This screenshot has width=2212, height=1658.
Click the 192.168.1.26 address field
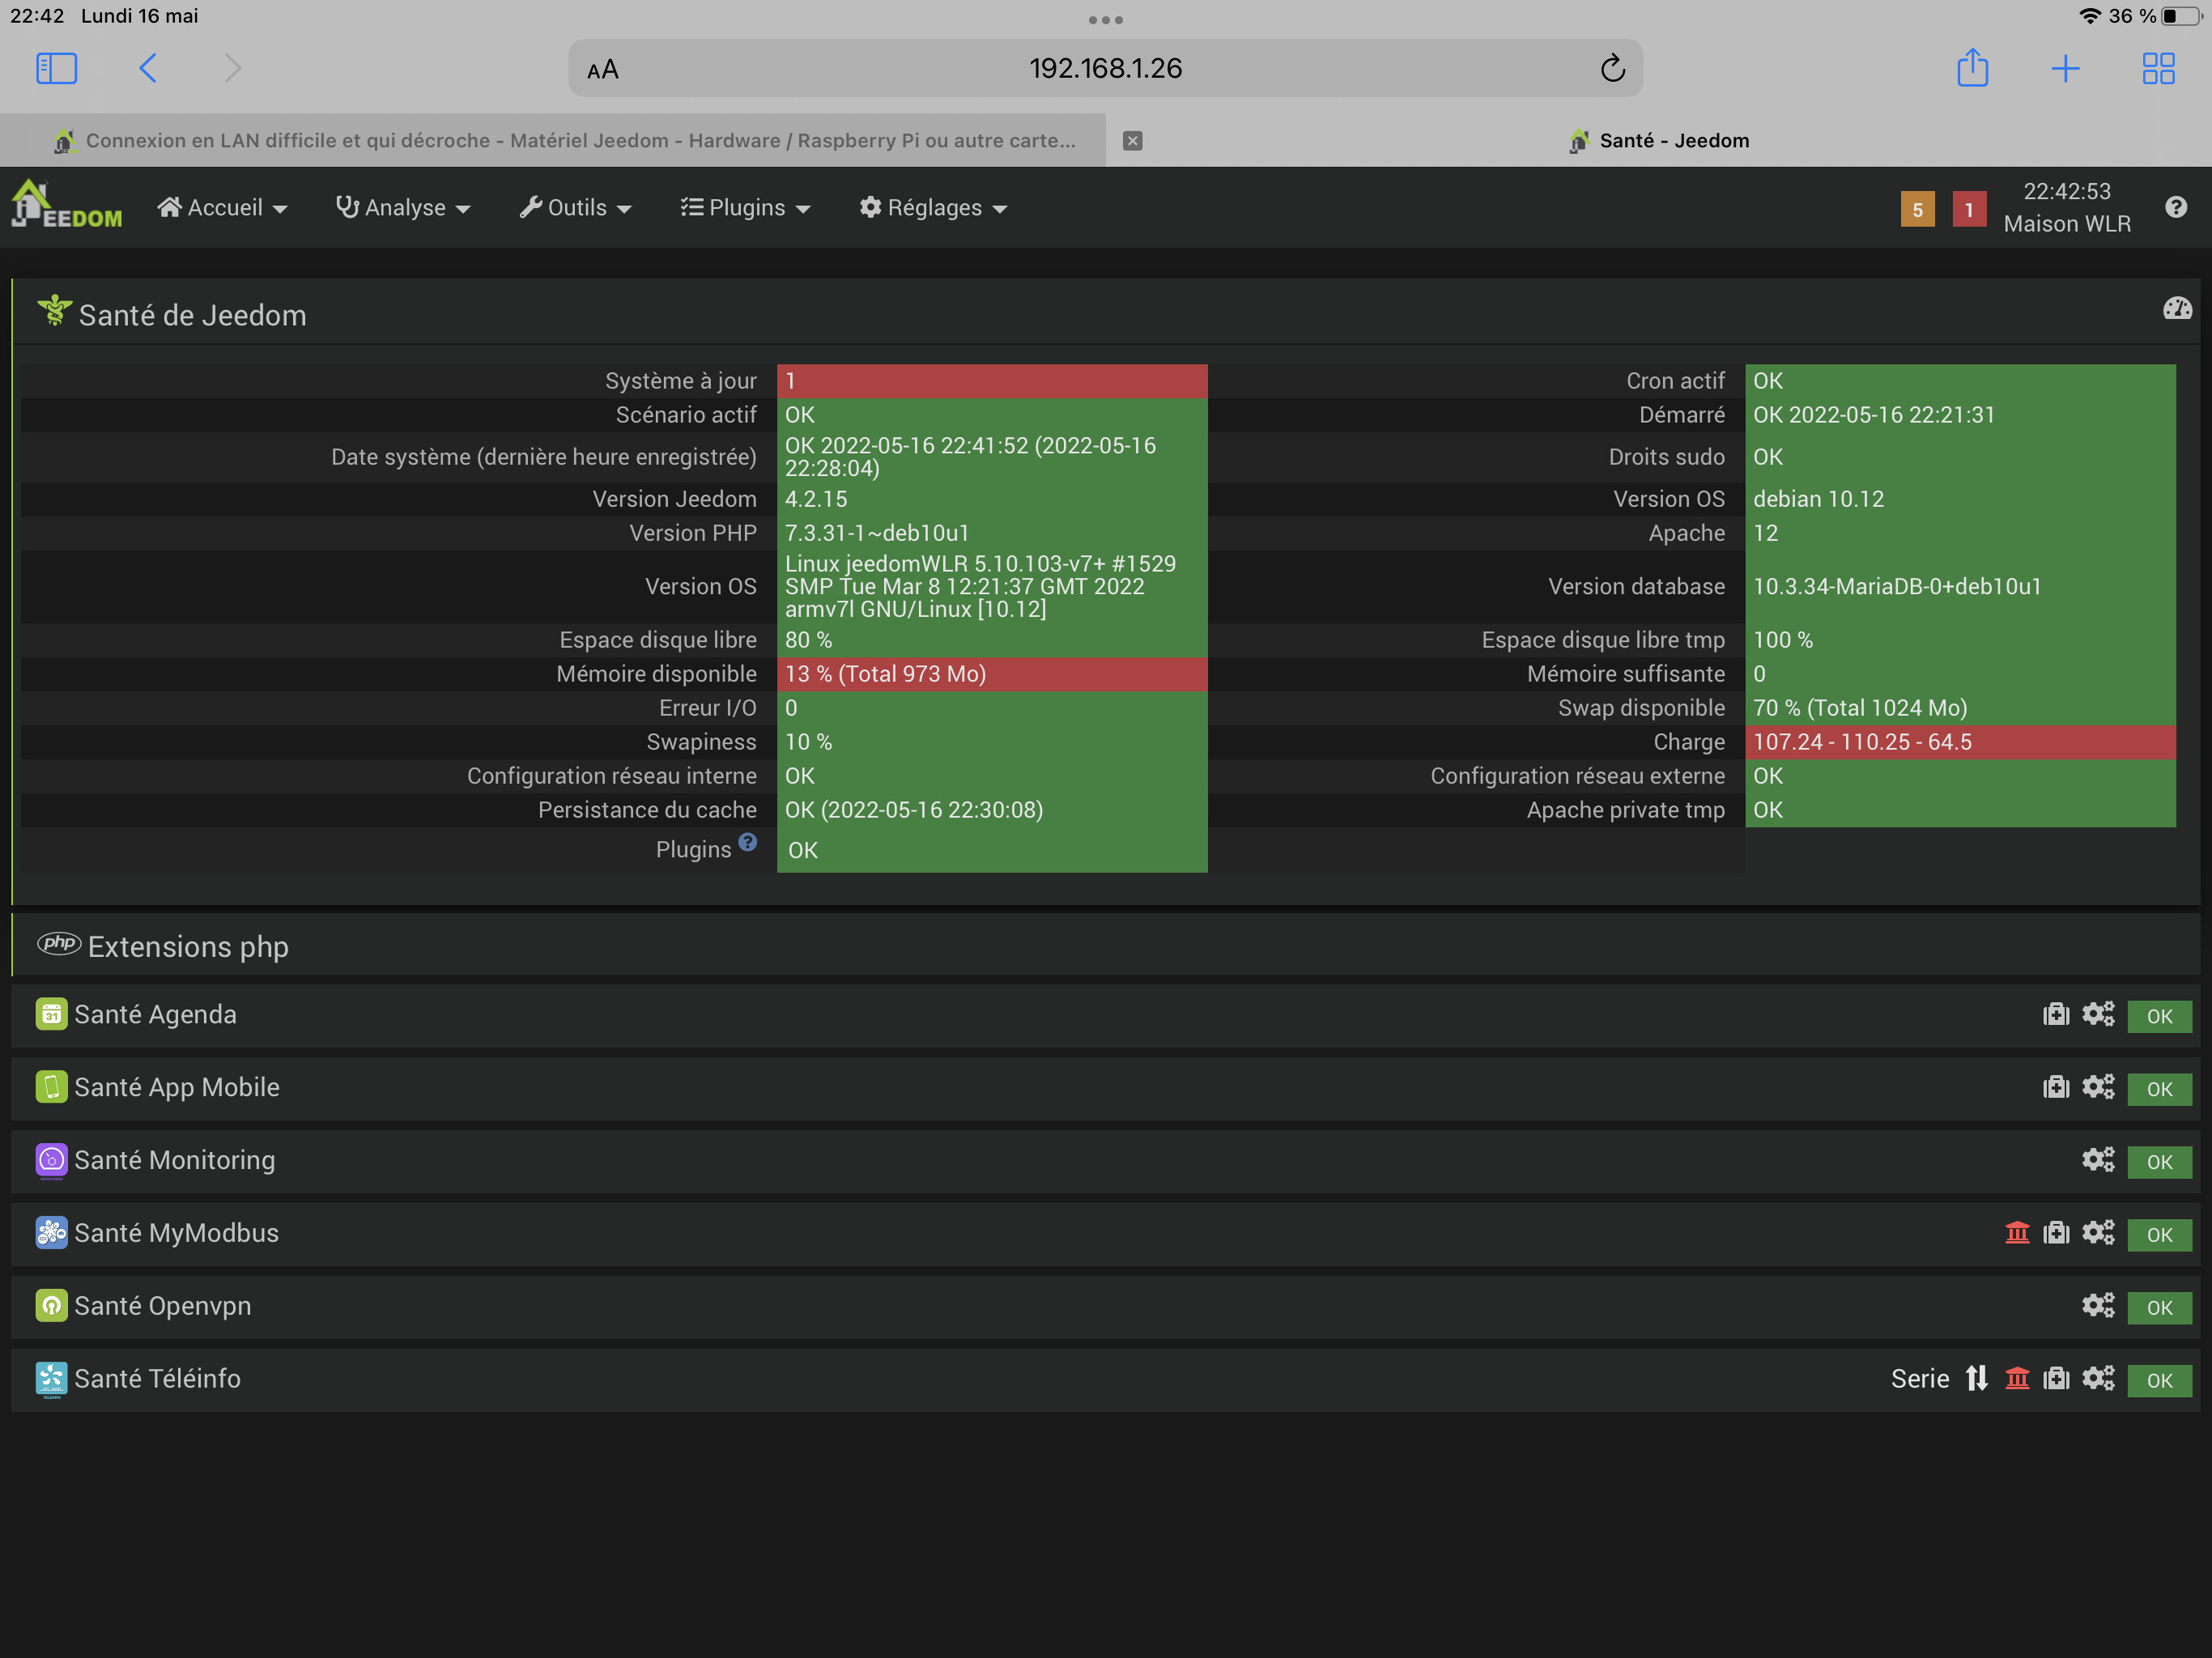click(1104, 68)
